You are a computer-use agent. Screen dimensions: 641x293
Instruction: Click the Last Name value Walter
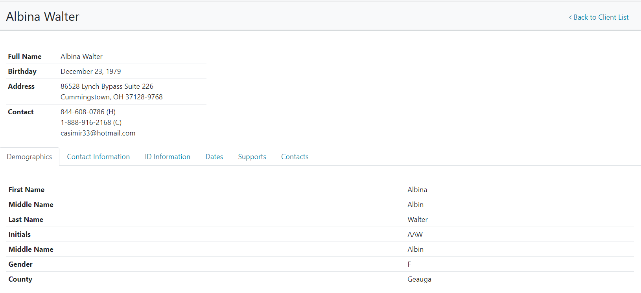[418, 220]
